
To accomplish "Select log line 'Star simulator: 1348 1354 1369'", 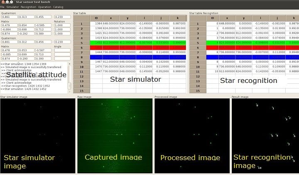I will [23, 64].
